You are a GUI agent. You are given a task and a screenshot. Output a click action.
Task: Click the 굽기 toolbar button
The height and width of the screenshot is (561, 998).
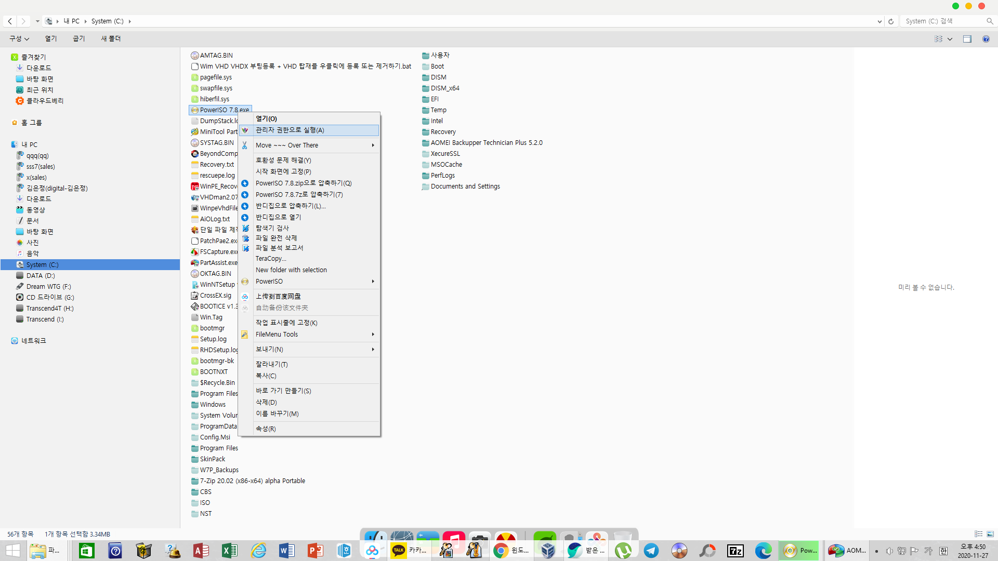click(79, 39)
